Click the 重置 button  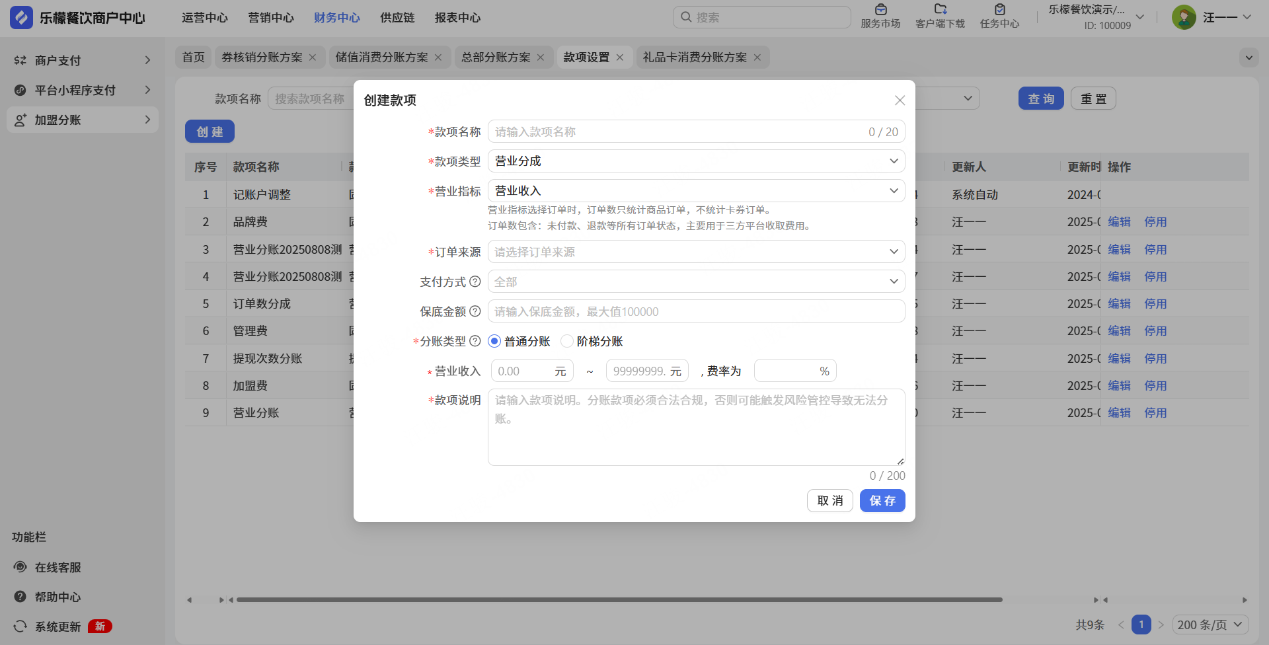point(1093,98)
